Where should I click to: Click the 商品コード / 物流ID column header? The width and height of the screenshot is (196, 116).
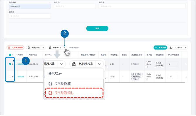pos(88,55)
